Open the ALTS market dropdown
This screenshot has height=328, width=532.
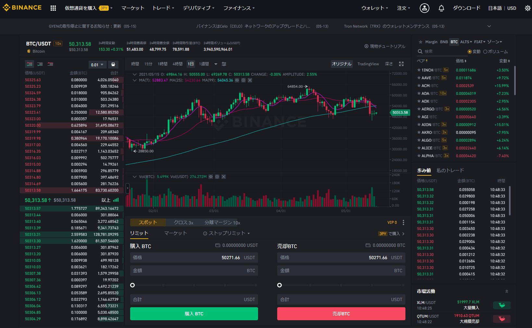(x=466, y=42)
